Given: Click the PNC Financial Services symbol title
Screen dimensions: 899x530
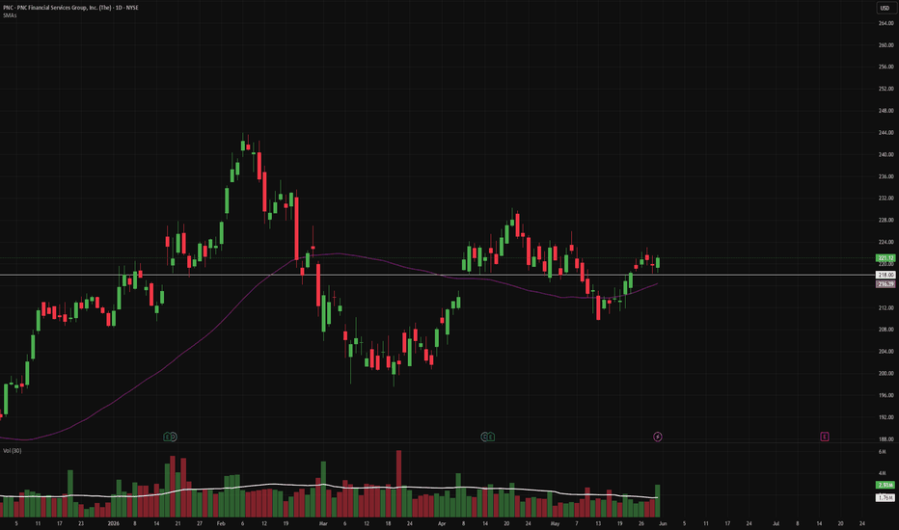Looking at the screenshot, I should [x=70, y=8].
